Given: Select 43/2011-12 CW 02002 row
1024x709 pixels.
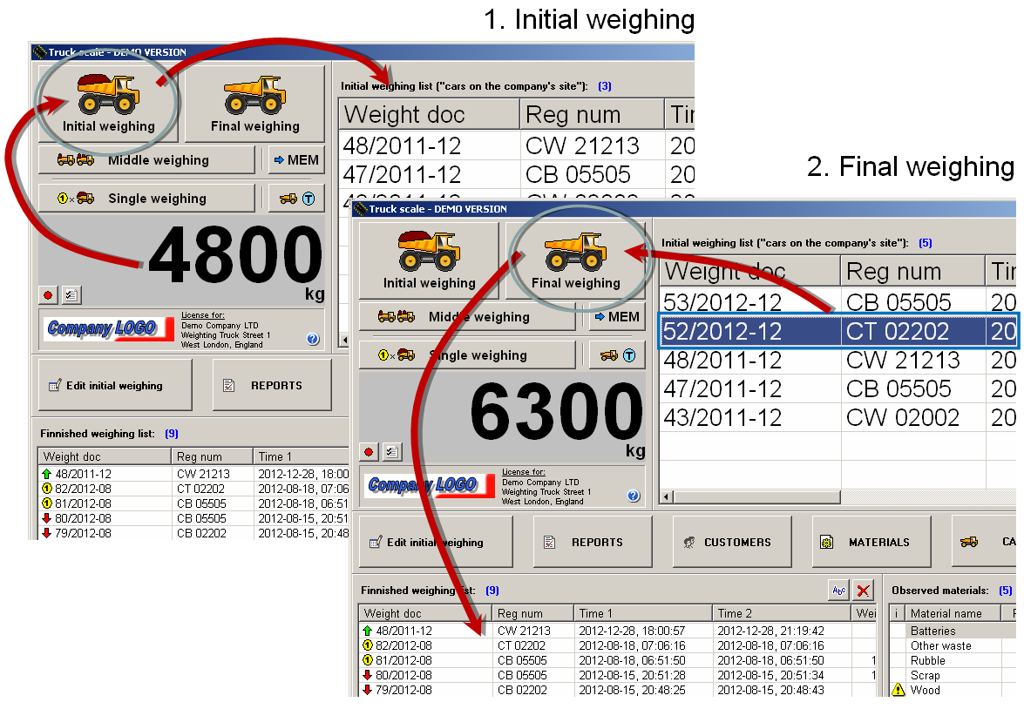Looking at the screenshot, I should tap(838, 417).
